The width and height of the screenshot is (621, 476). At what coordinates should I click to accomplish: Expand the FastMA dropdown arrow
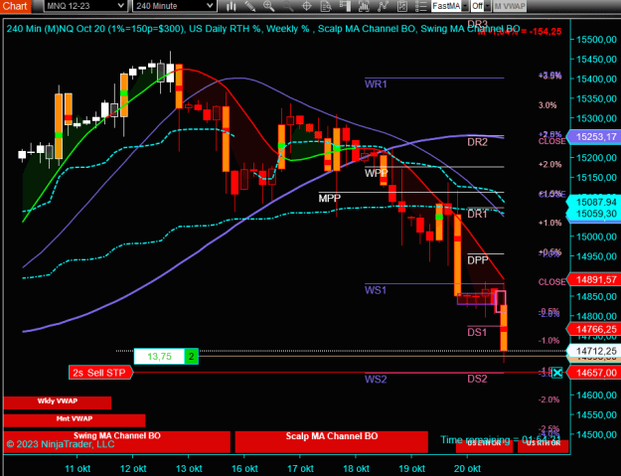(465, 6)
